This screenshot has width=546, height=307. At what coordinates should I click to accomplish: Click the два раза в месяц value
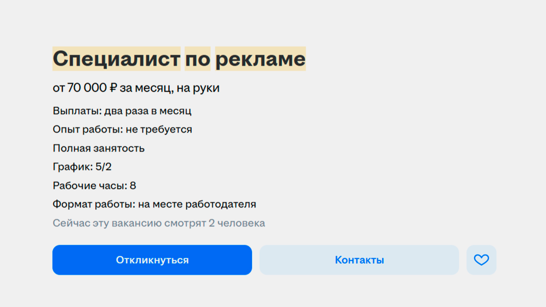coord(147,111)
